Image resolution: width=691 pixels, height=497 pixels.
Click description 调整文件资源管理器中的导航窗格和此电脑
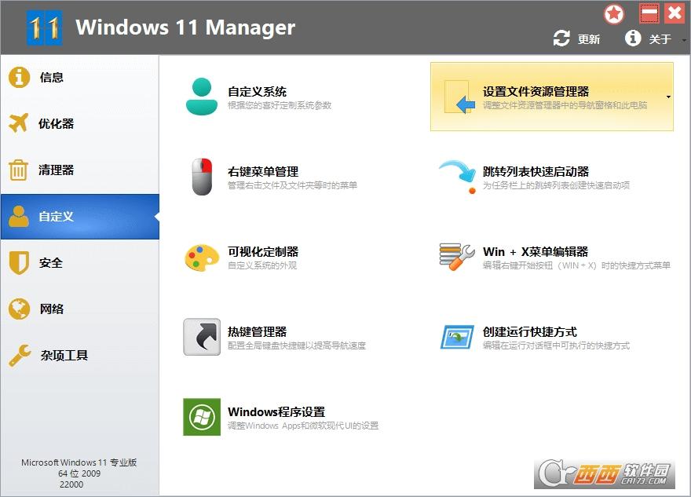[565, 105]
